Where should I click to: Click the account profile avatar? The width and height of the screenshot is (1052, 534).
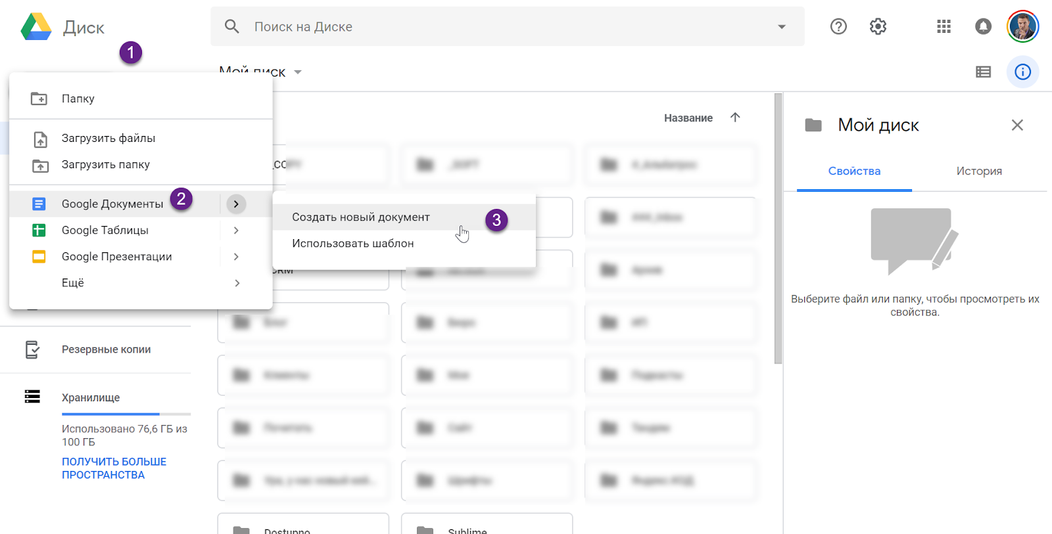1022,26
